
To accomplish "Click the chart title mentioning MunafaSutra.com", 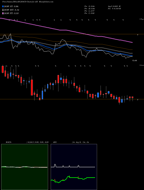I will click(28, 2).
